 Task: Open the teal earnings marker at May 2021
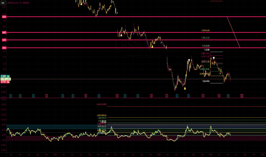point(20,96)
